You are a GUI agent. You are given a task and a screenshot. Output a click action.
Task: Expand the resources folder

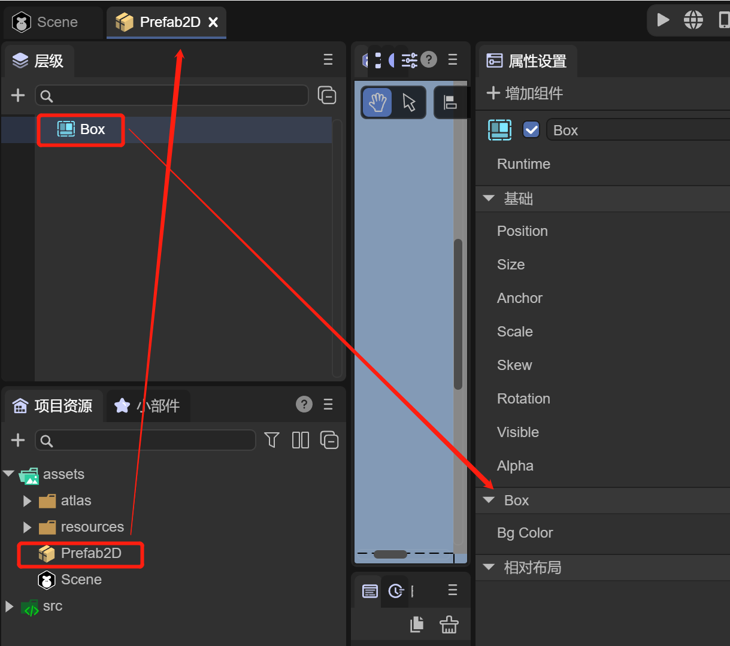pyautogui.click(x=27, y=527)
